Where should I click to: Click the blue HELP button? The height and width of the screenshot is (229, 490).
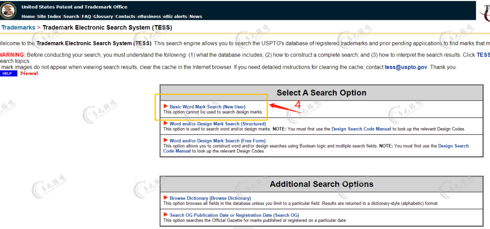point(9,73)
